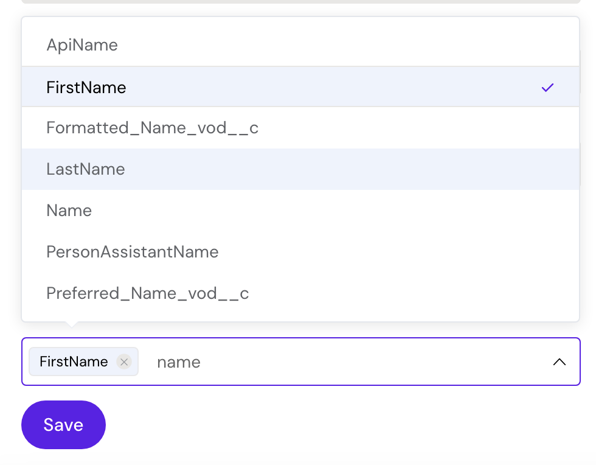596x465 pixels.
Task: Click the empty row area right of PersonAssistantName
Action: [395, 252]
